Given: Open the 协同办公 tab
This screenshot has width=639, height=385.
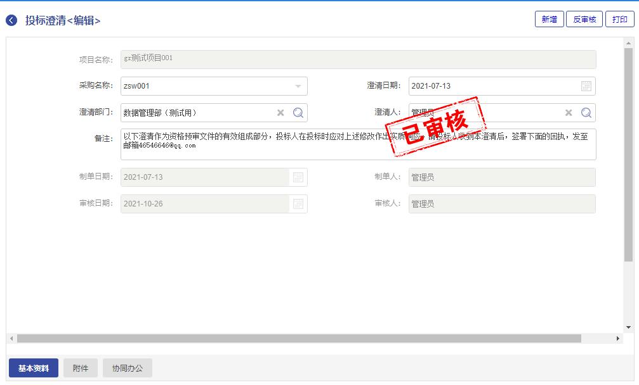Looking at the screenshot, I should 128,368.
